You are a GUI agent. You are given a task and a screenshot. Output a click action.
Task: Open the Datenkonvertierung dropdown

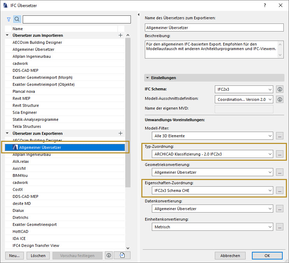212,209
